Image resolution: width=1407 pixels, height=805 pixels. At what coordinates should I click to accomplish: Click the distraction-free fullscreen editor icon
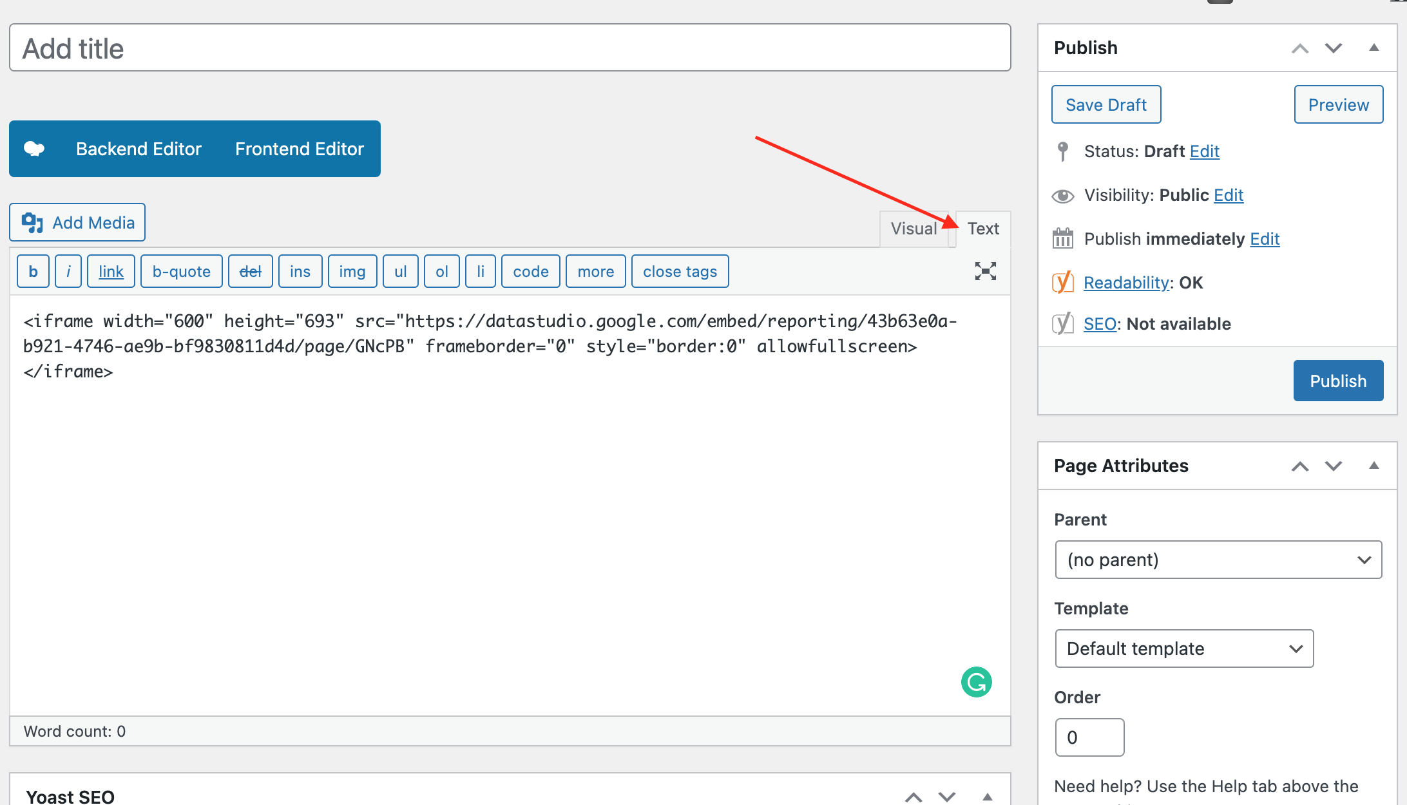(985, 271)
